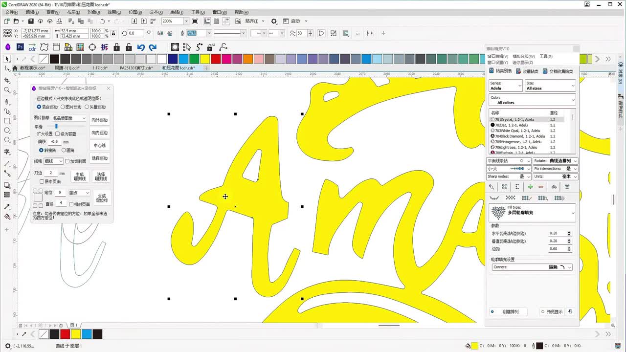Click the closed padlock lock-object icon

click(116, 47)
